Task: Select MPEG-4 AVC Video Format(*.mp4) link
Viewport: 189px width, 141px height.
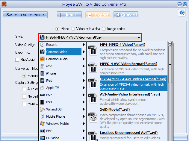Action: point(128,64)
